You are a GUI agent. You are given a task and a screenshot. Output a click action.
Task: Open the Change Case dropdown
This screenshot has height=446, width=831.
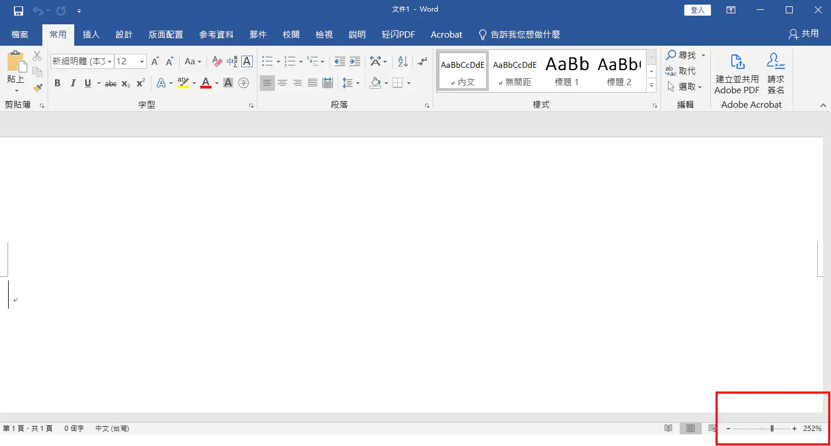[193, 61]
